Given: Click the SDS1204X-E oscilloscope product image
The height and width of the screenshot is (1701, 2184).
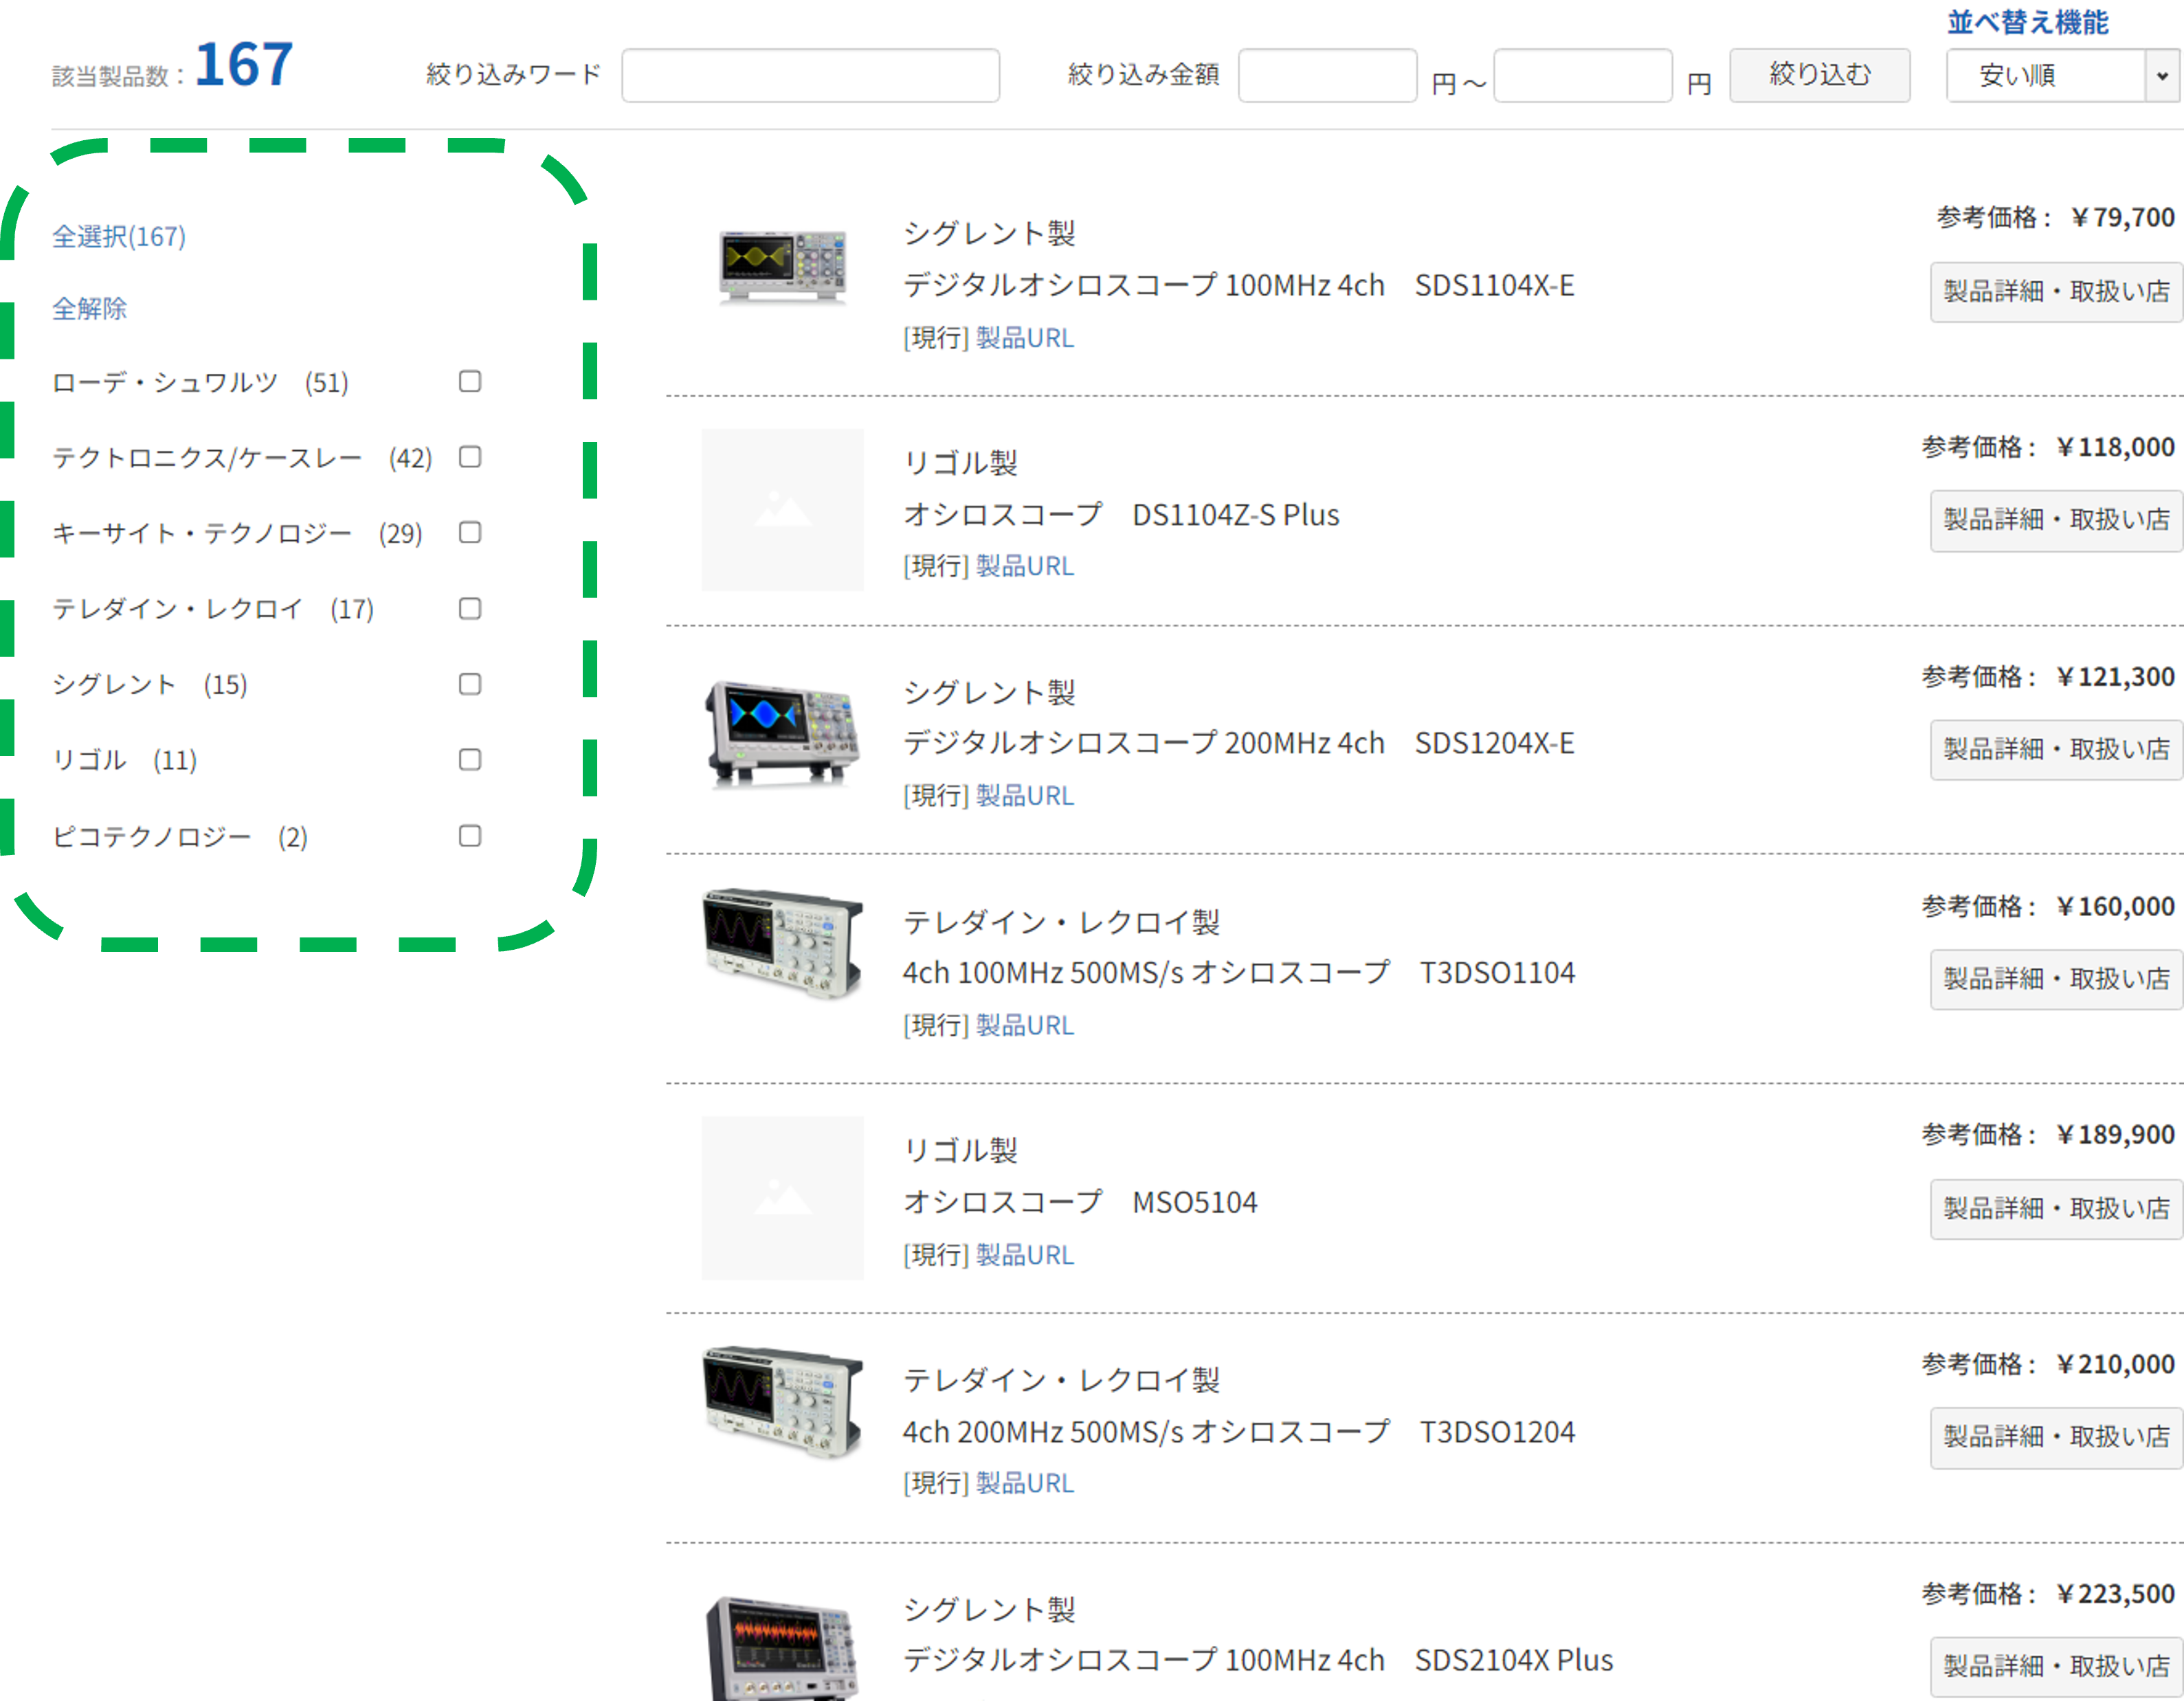Looking at the screenshot, I should (x=782, y=734).
